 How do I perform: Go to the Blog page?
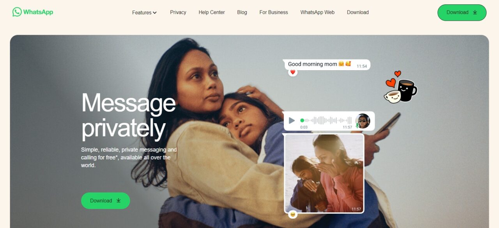click(242, 12)
